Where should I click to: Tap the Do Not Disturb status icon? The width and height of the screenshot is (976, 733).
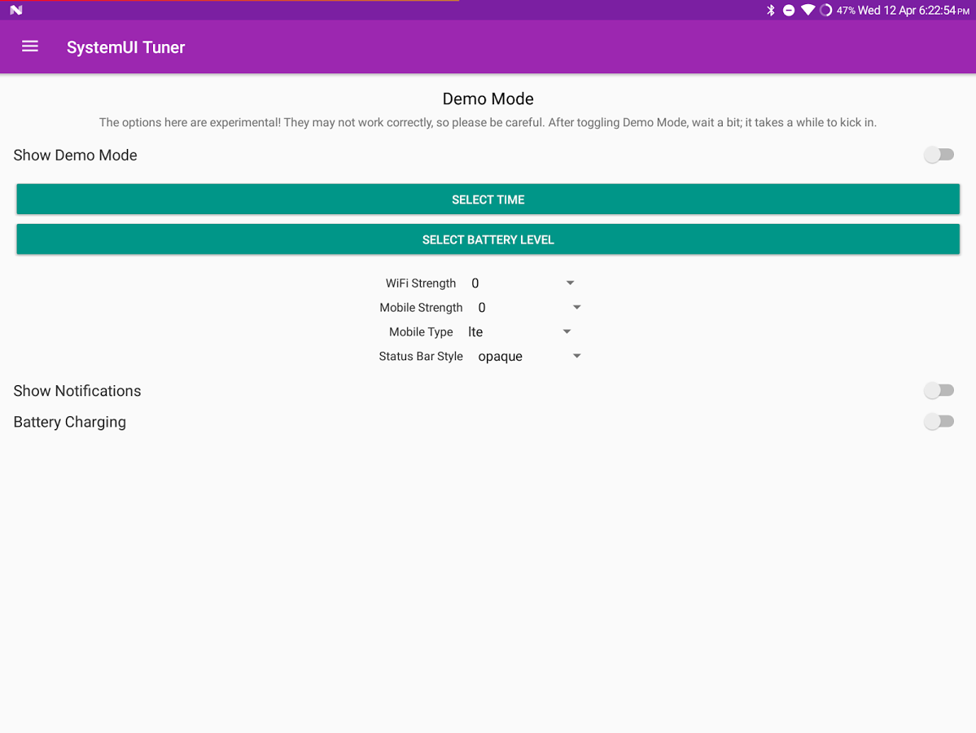point(789,10)
